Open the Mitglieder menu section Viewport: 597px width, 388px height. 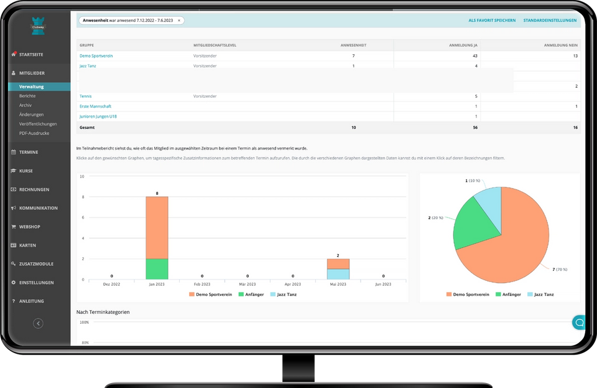click(32, 73)
